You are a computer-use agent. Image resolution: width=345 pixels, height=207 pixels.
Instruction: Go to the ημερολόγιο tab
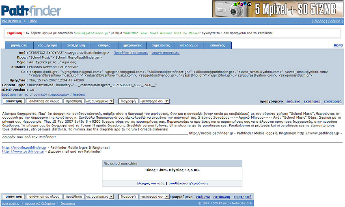pos(132,45)
